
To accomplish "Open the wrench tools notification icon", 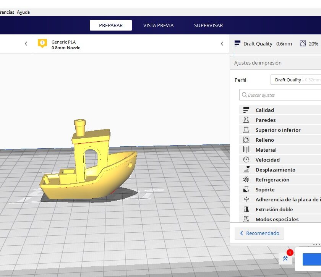I will 285,258.
